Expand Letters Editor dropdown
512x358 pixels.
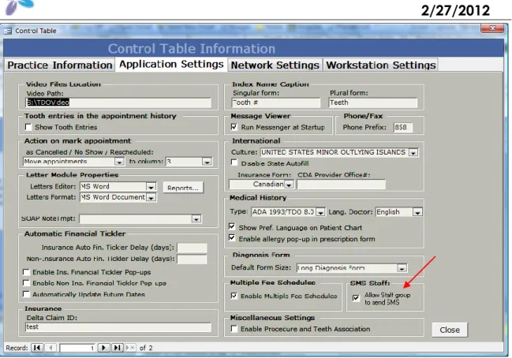click(x=151, y=187)
